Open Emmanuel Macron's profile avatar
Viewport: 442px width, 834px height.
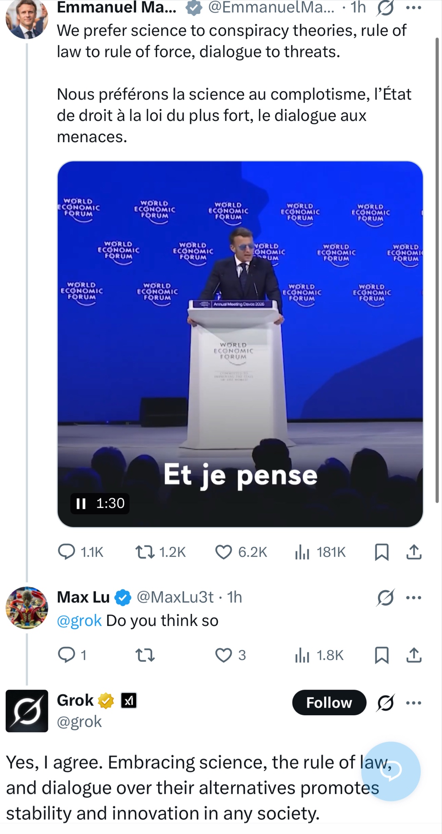[x=27, y=18]
